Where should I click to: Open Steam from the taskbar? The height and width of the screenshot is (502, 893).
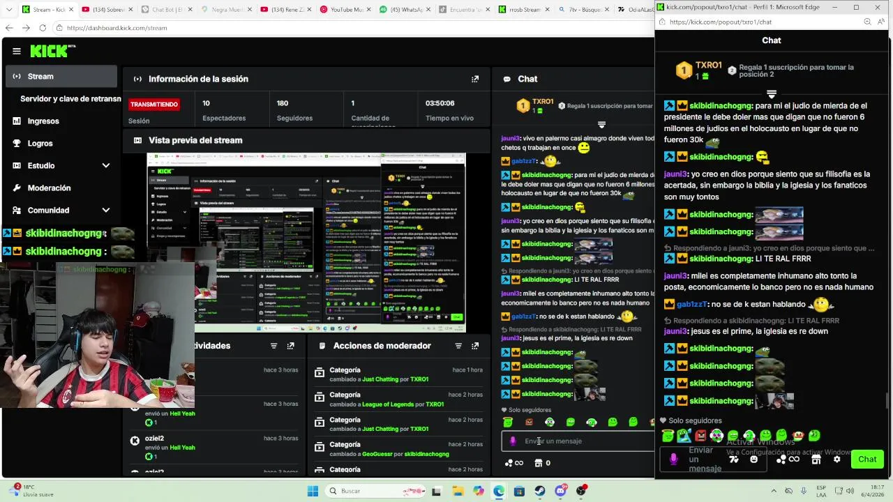pos(540,491)
